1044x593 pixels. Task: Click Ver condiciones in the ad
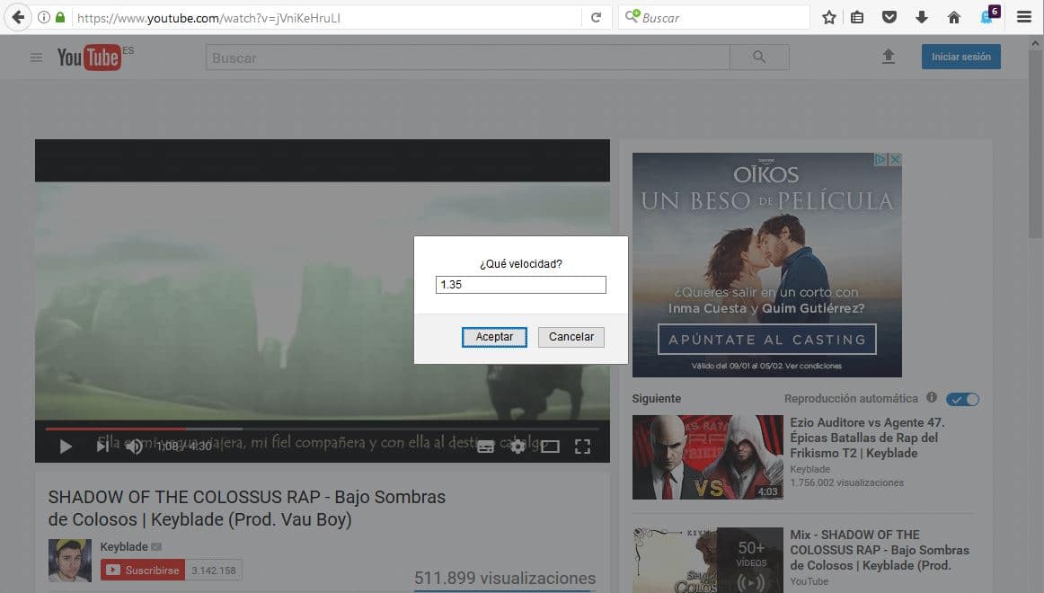click(813, 366)
